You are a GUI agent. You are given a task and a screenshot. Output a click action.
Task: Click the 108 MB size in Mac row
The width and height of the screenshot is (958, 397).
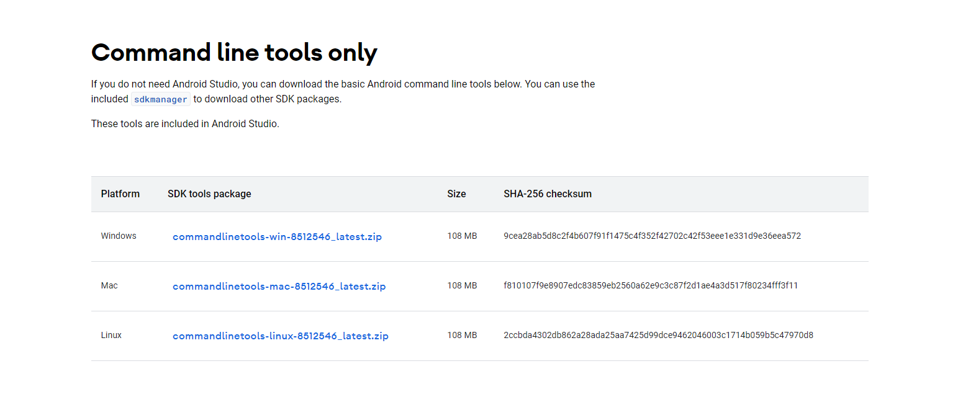point(462,286)
